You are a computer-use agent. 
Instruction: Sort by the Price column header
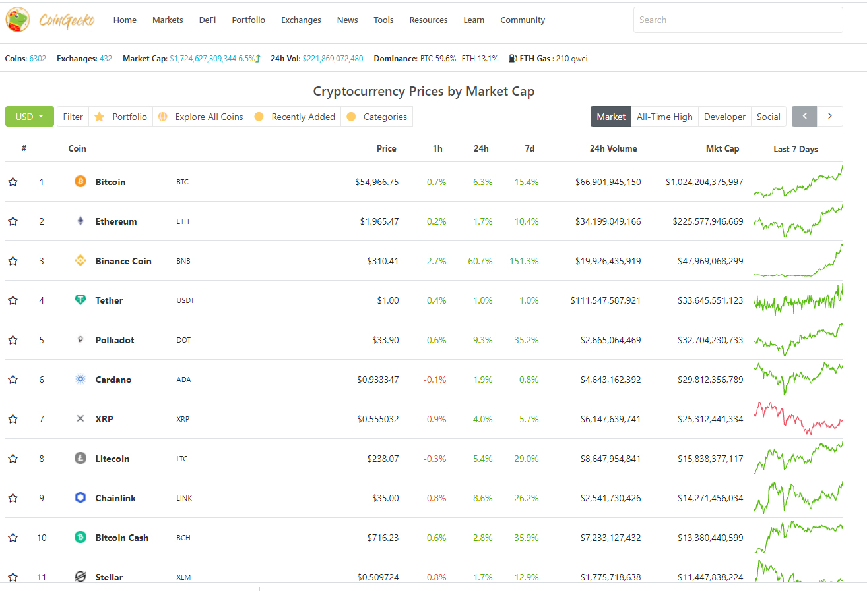(387, 149)
